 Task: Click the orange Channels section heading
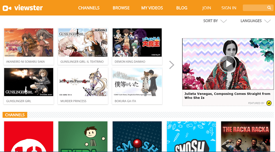tap(15, 115)
